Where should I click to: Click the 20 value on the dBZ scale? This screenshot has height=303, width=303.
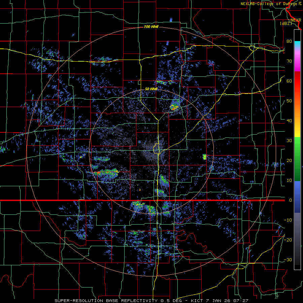pyautogui.click(x=289, y=161)
